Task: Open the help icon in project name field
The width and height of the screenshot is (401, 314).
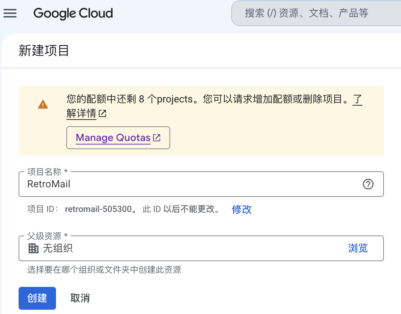Action: point(368,184)
